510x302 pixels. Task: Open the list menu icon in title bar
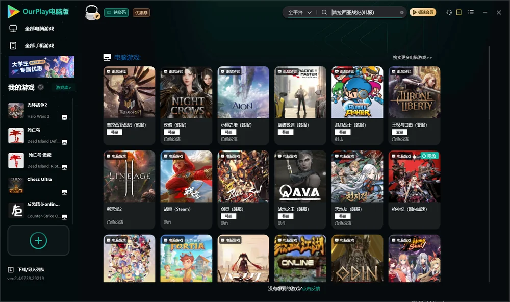click(471, 12)
